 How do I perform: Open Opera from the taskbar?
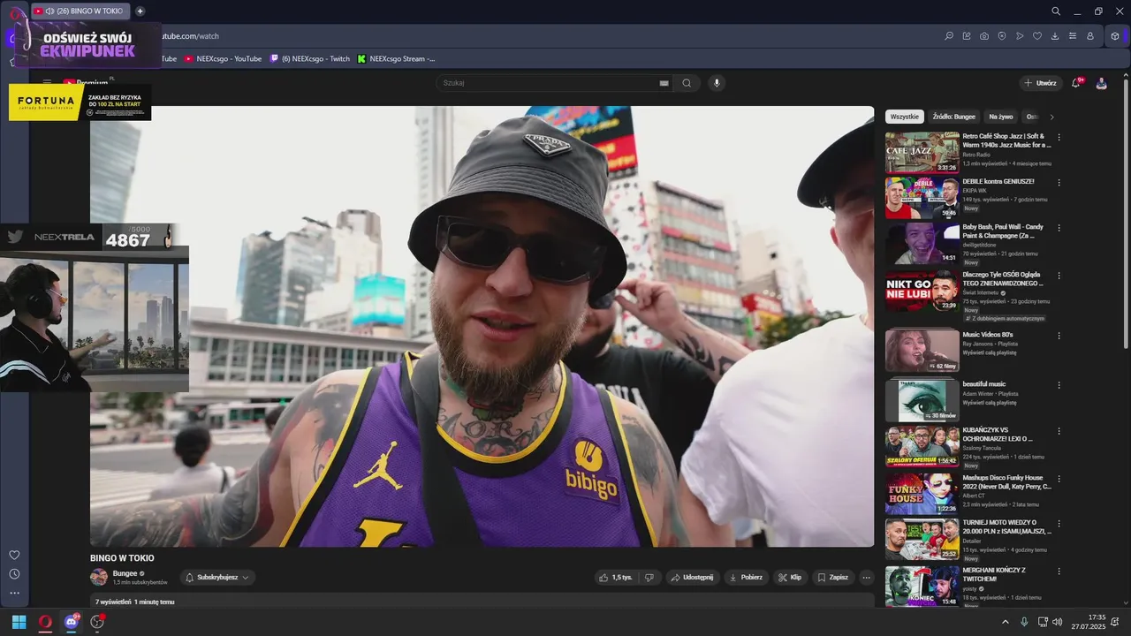[x=45, y=622]
